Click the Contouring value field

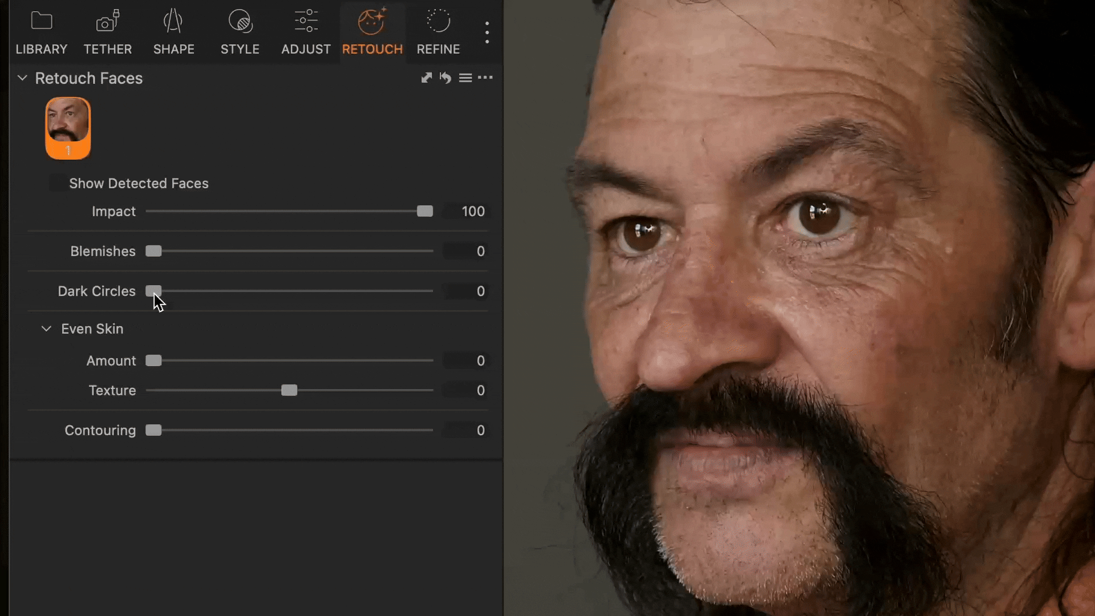(467, 430)
